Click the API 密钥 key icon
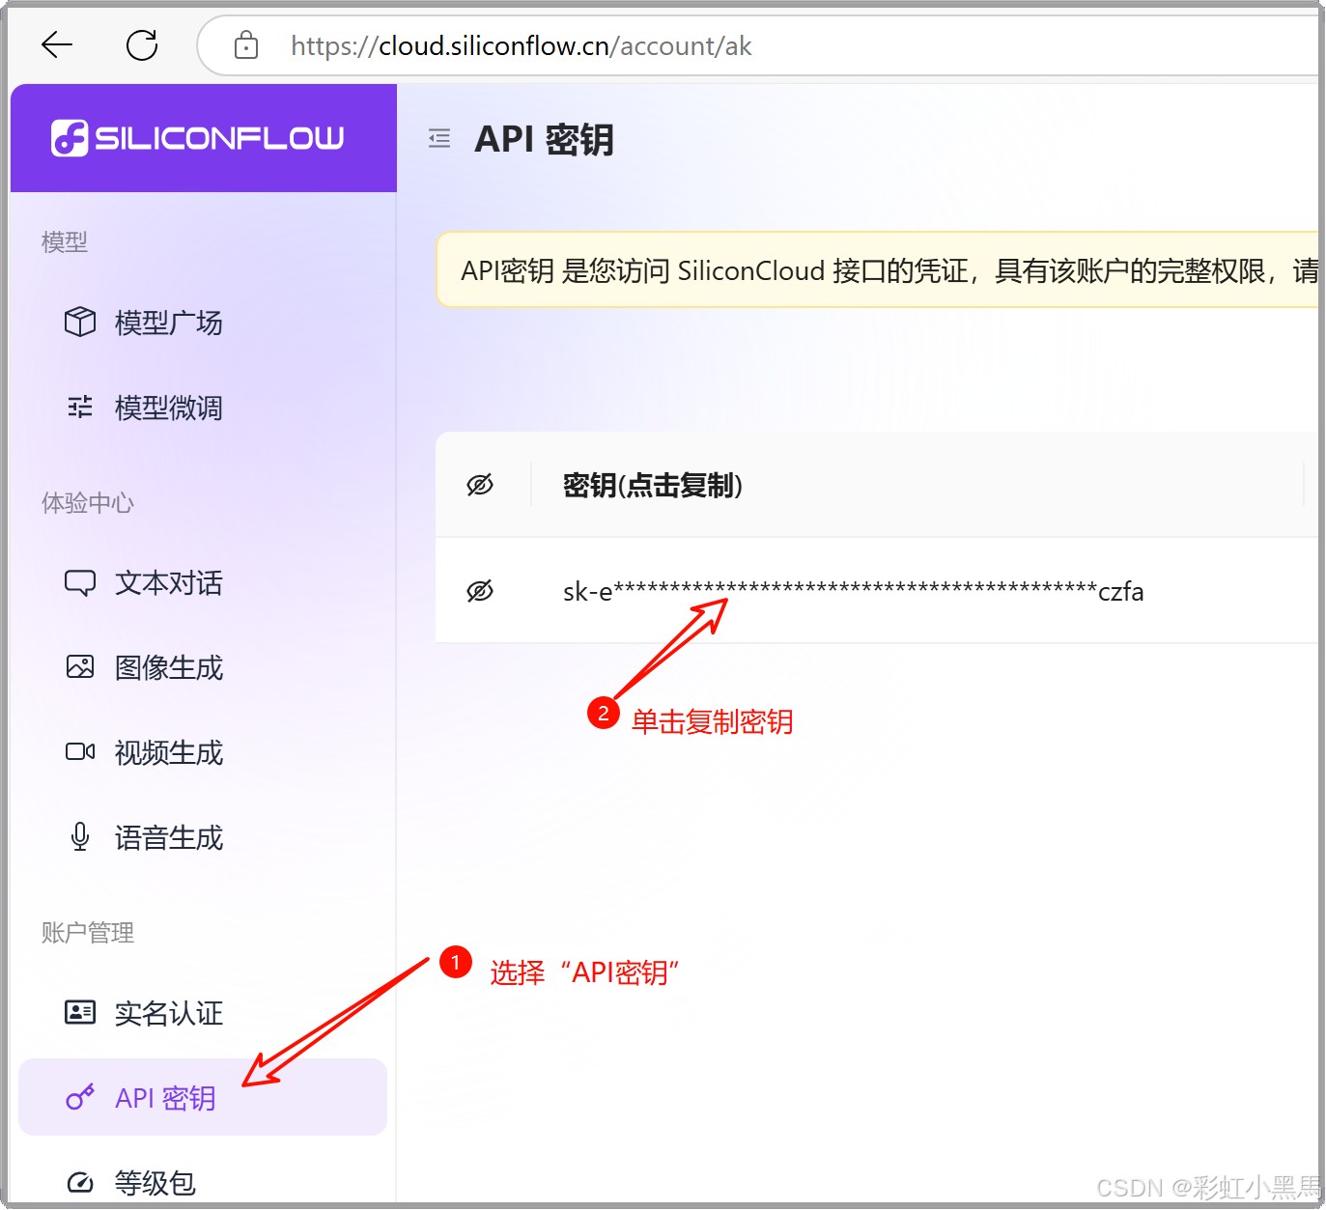This screenshot has height=1210, width=1326. pyautogui.click(x=80, y=1097)
